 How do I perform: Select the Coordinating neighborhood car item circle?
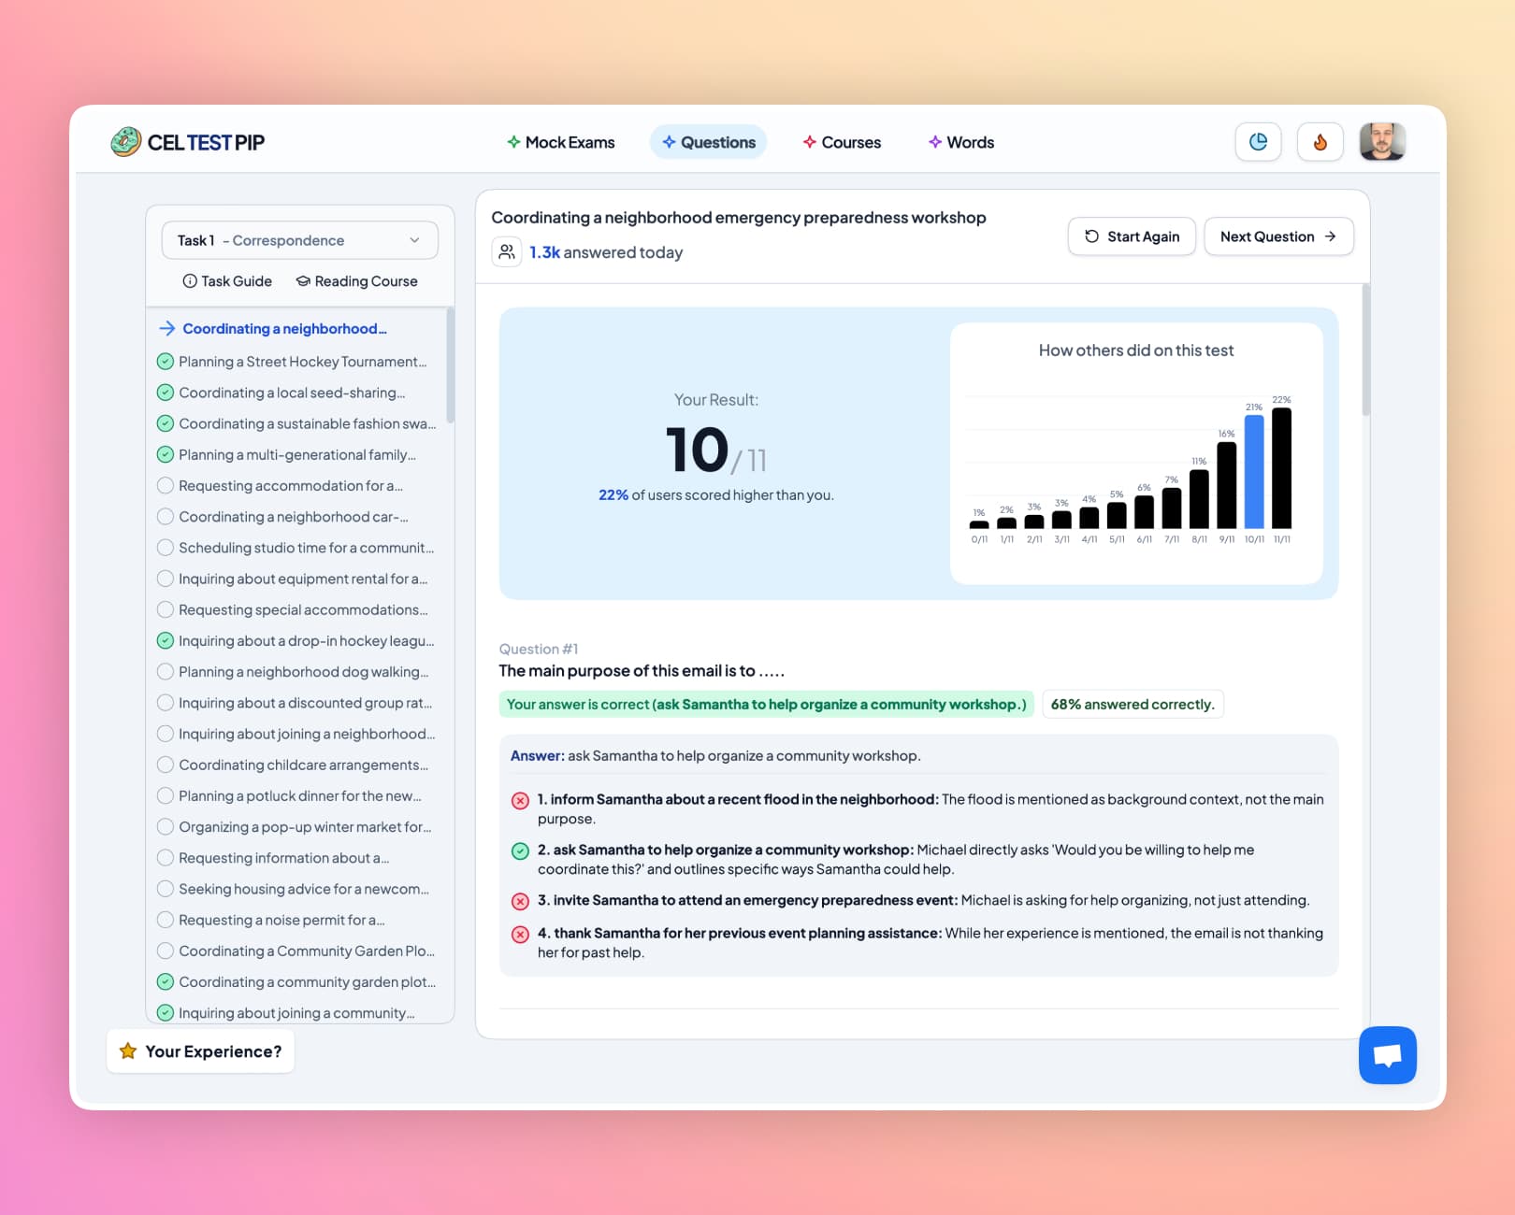[166, 517]
